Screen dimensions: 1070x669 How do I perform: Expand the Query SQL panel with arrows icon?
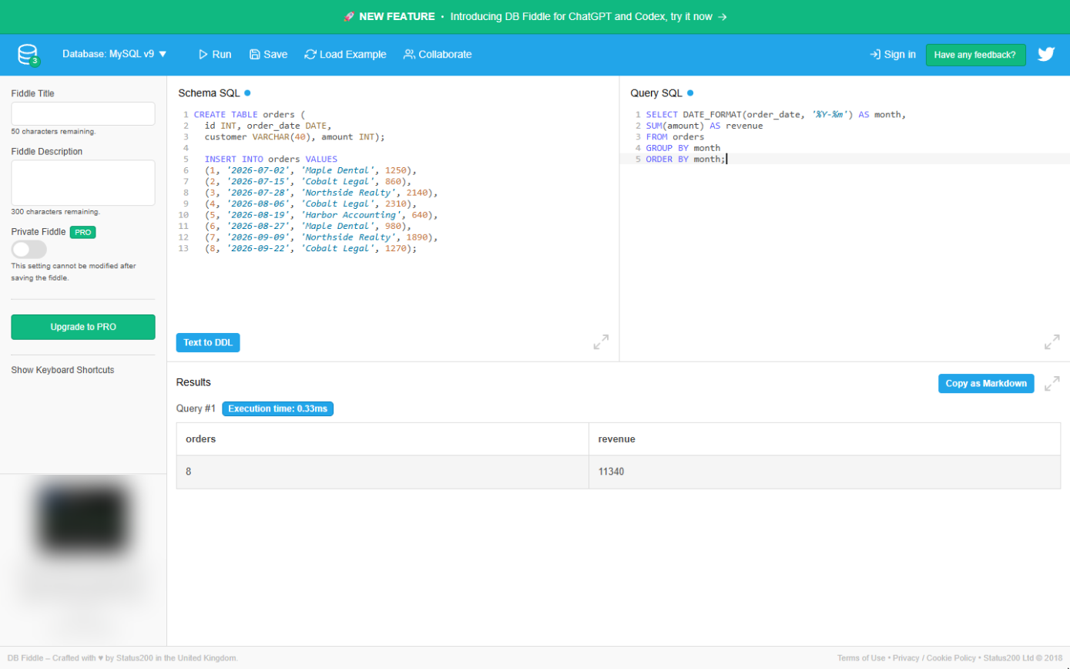(x=1052, y=342)
